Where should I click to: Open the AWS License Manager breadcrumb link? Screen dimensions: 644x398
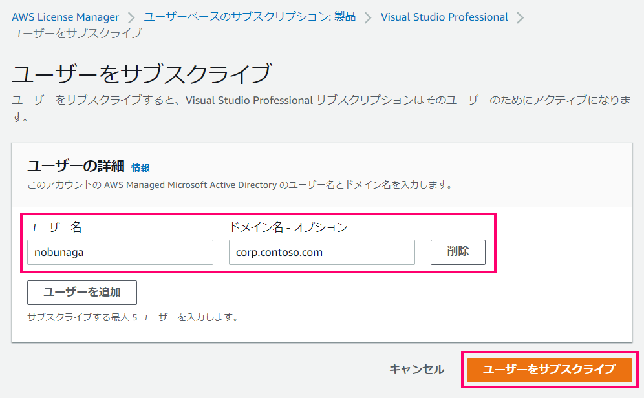(x=65, y=17)
